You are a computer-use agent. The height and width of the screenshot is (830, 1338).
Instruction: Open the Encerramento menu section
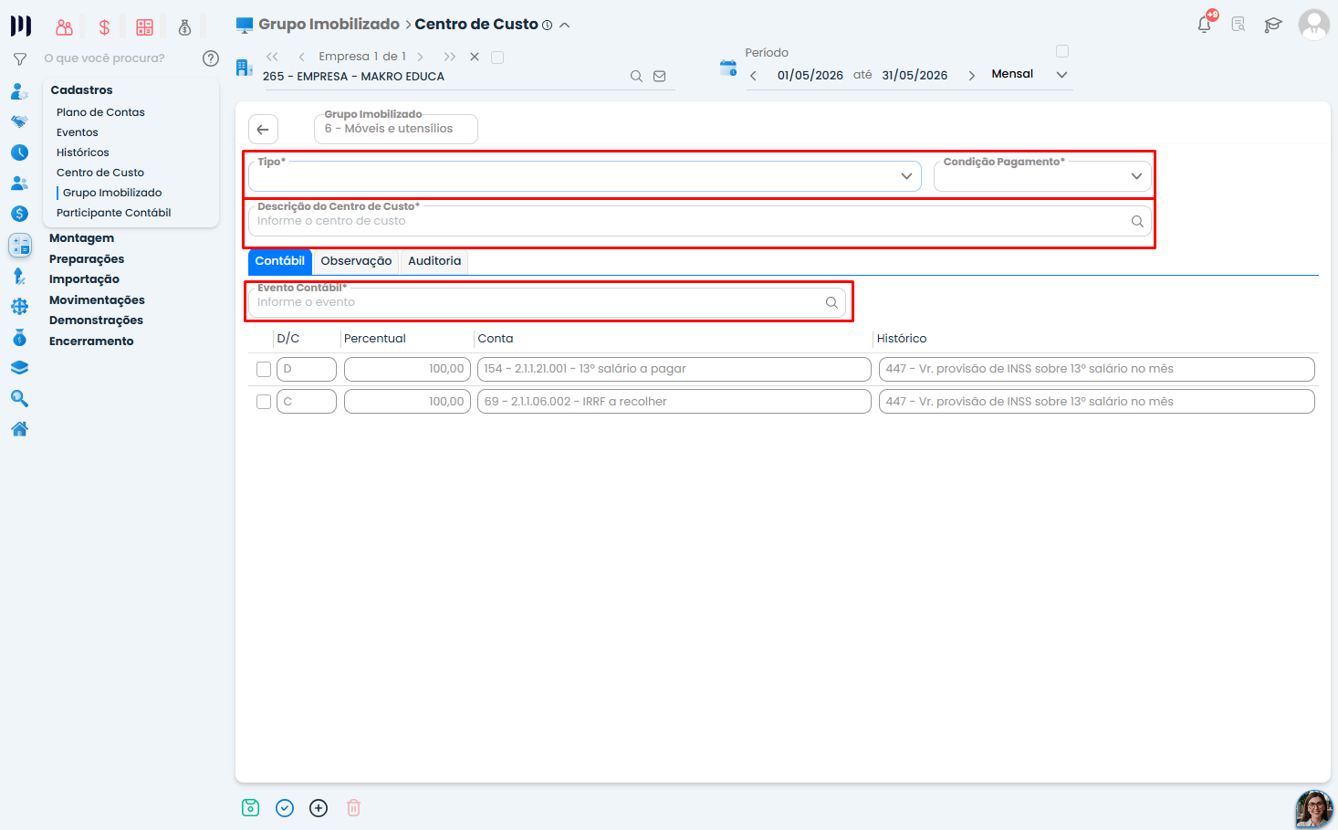[x=91, y=341]
